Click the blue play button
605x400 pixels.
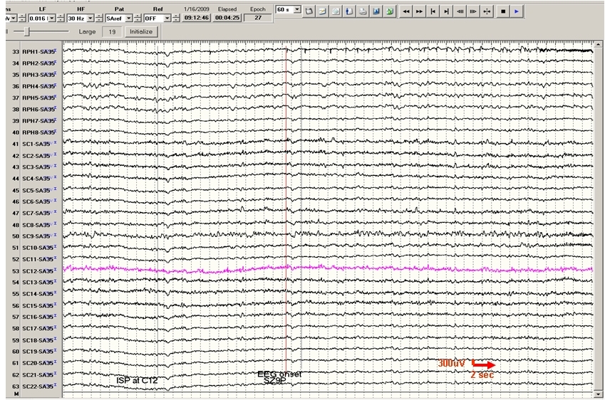coord(516,13)
